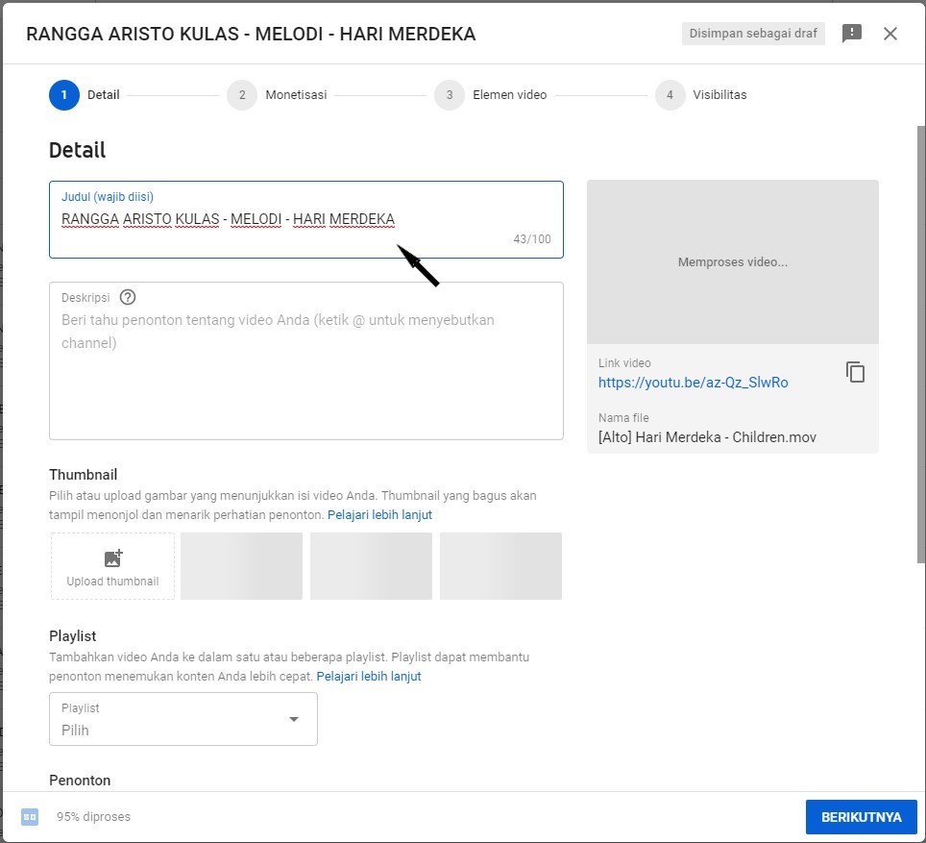Screen dimensions: 926x843
Task: Click the Judul title input field
Action: point(288,220)
